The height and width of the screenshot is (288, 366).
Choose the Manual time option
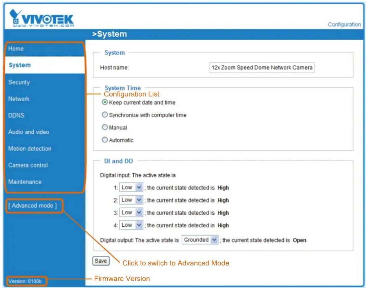click(x=105, y=127)
